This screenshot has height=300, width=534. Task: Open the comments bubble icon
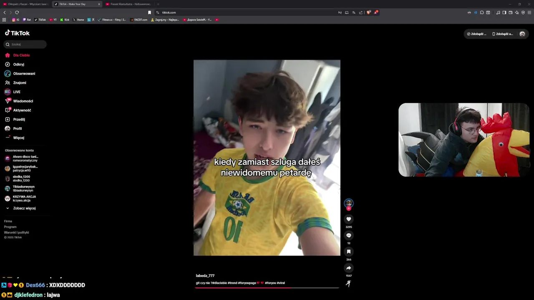pyautogui.click(x=349, y=235)
